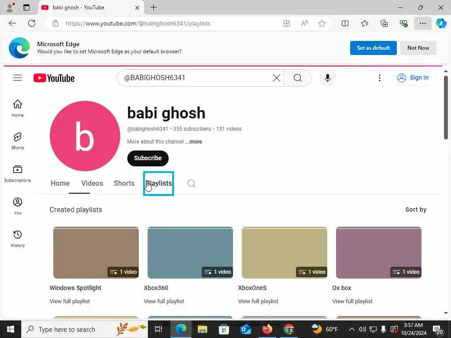This screenshot has height=338, width=451.
Task: Search within the babi ghosh channel
Action: [191, 184]
